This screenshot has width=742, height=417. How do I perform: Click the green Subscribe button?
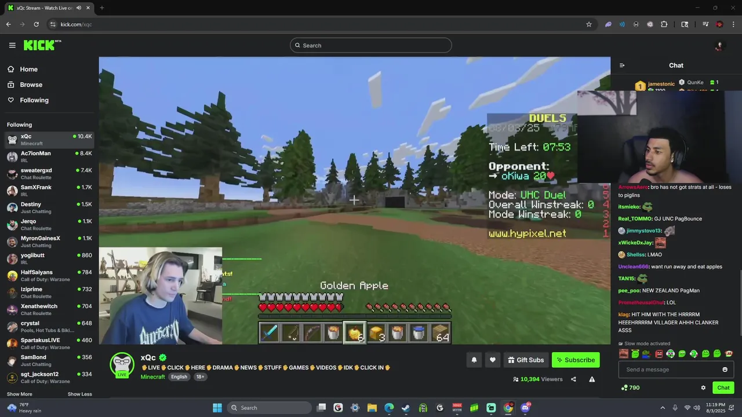click(576, 360)
